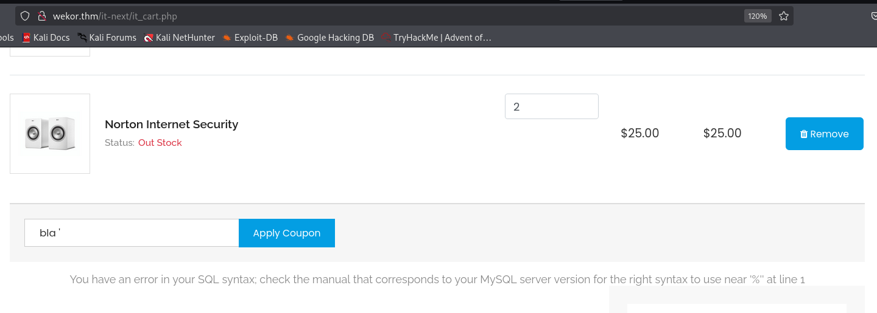Click the trash icon in Remove button
Image resolution: width=877 pixels, height=313 pixels.
pos(804,134)
